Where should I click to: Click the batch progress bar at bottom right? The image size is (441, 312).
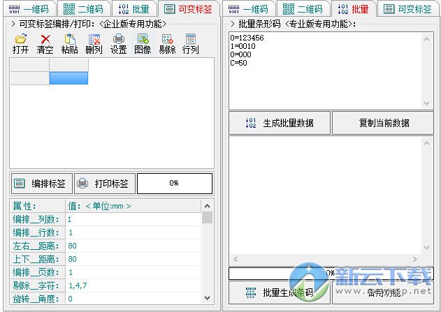pos(331,273)
